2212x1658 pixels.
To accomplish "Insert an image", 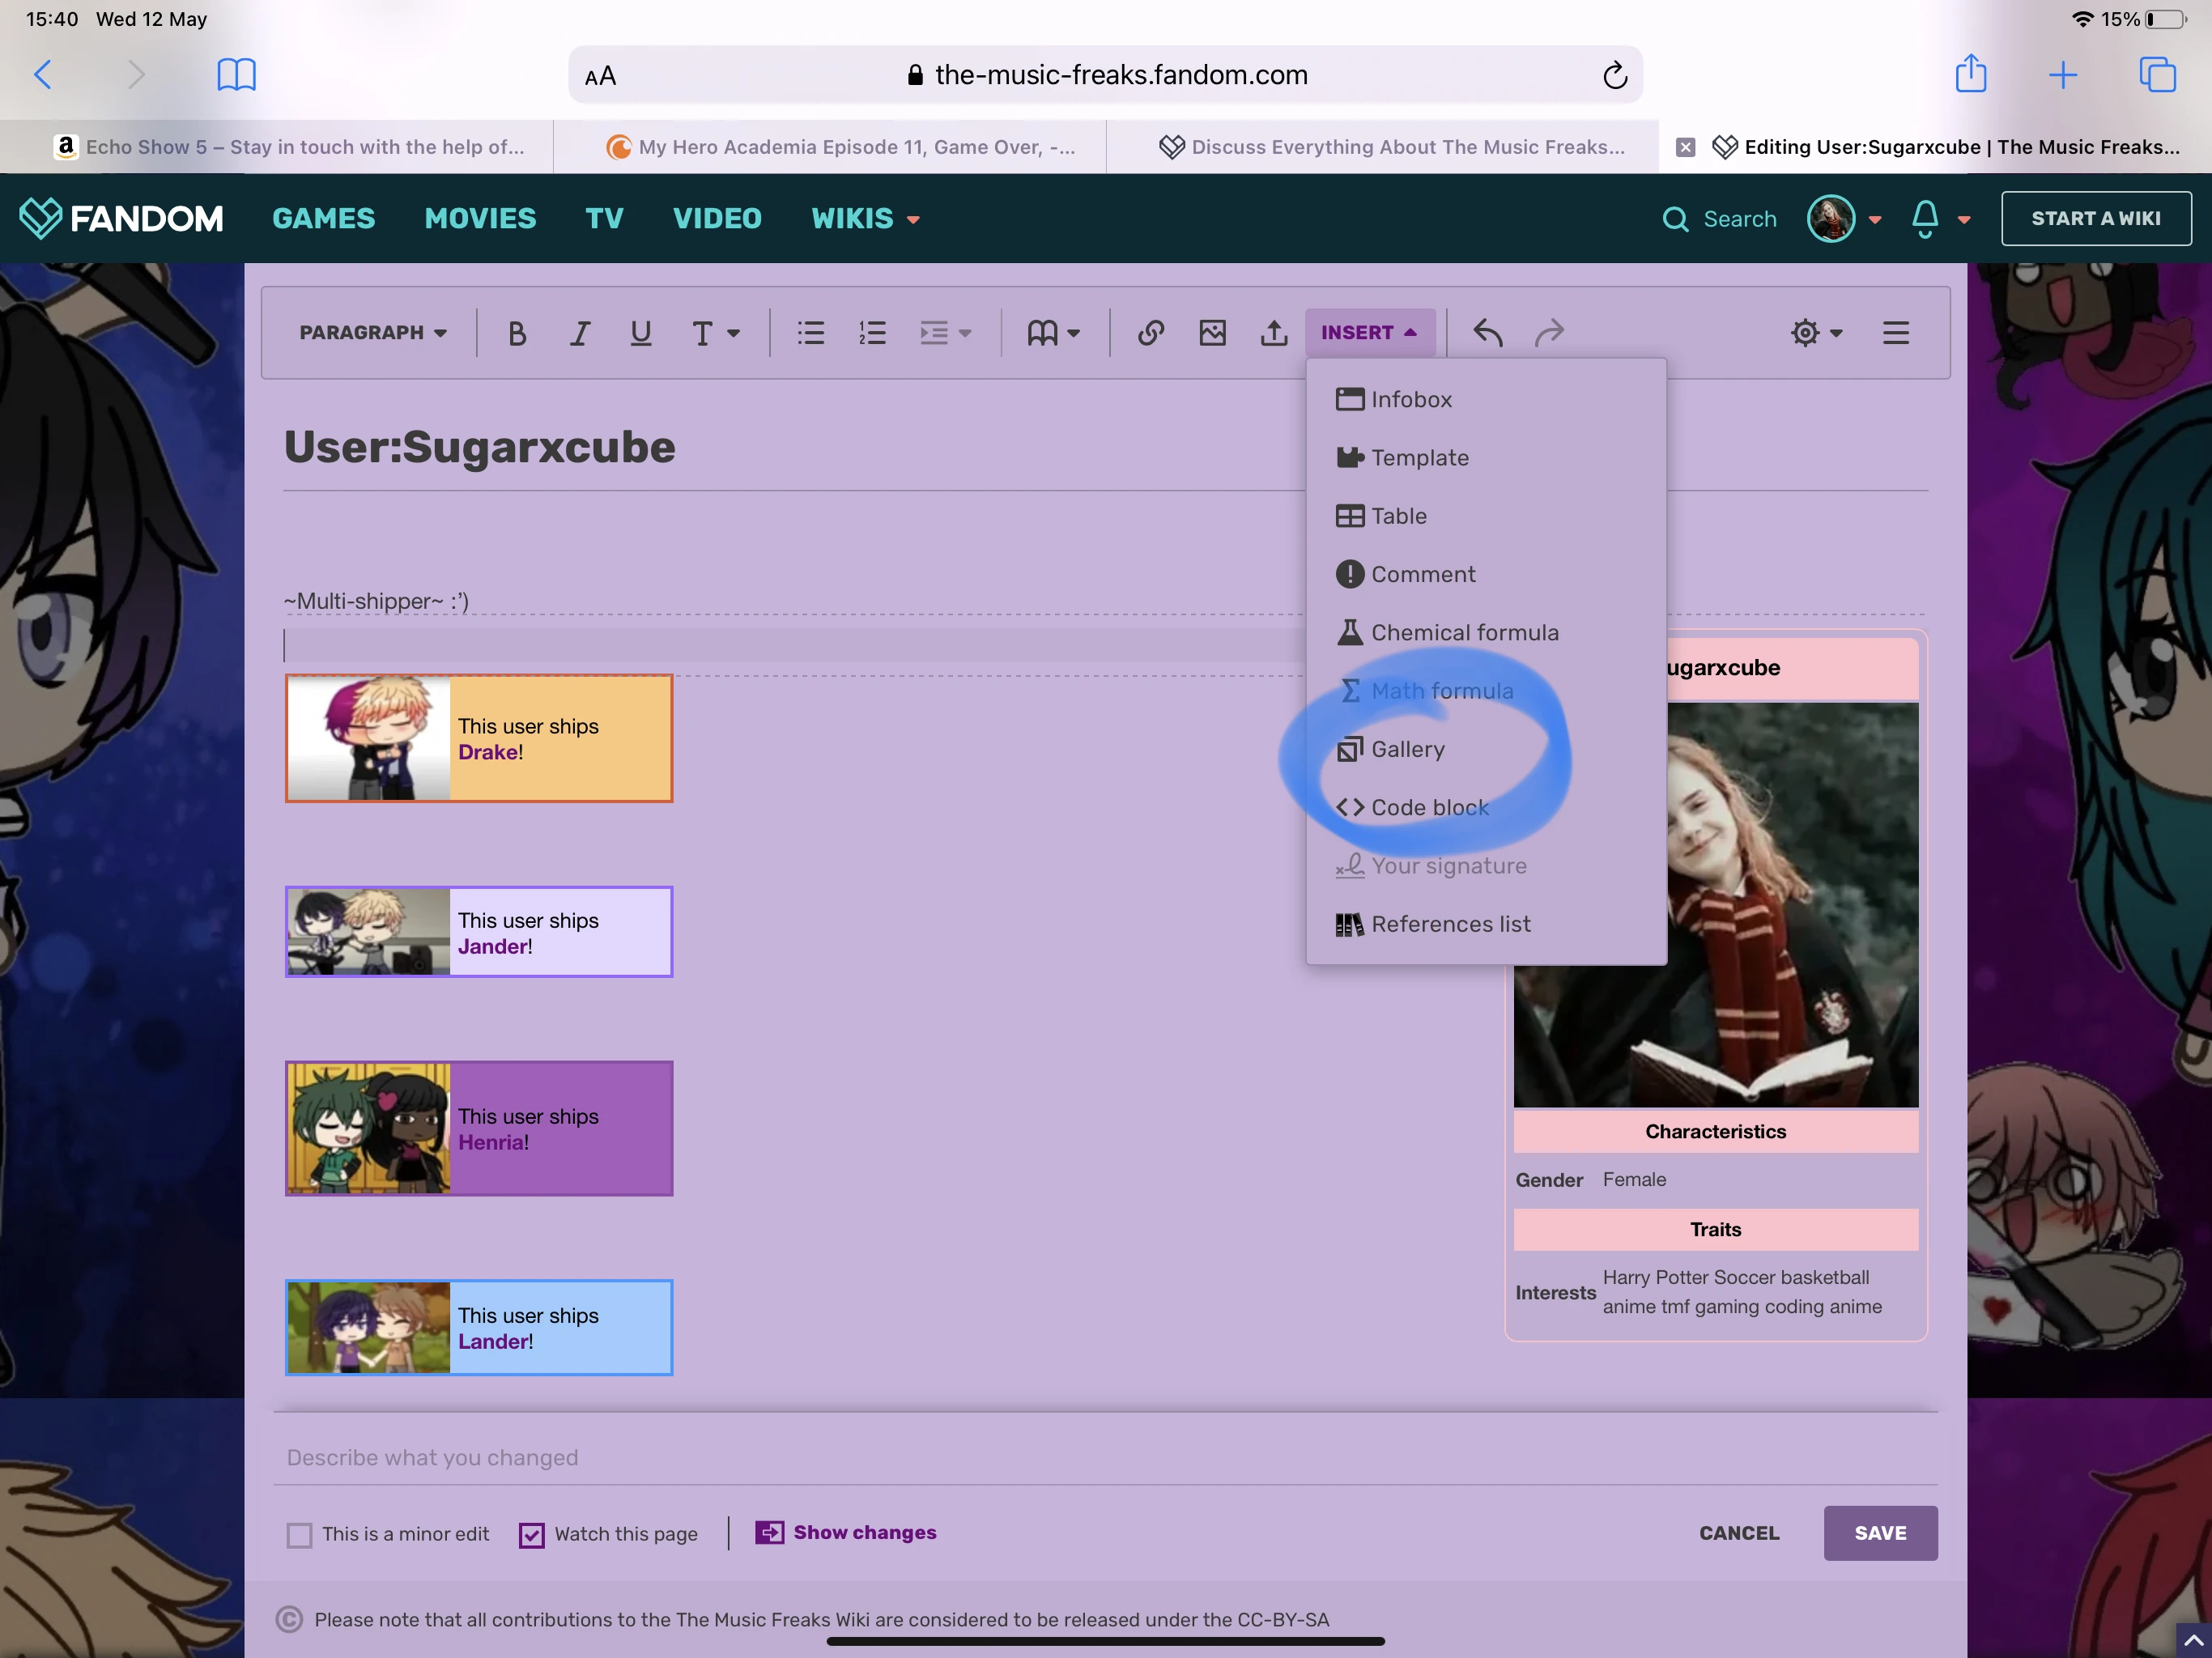I will pyautogui.click(x=1213, y=333).
